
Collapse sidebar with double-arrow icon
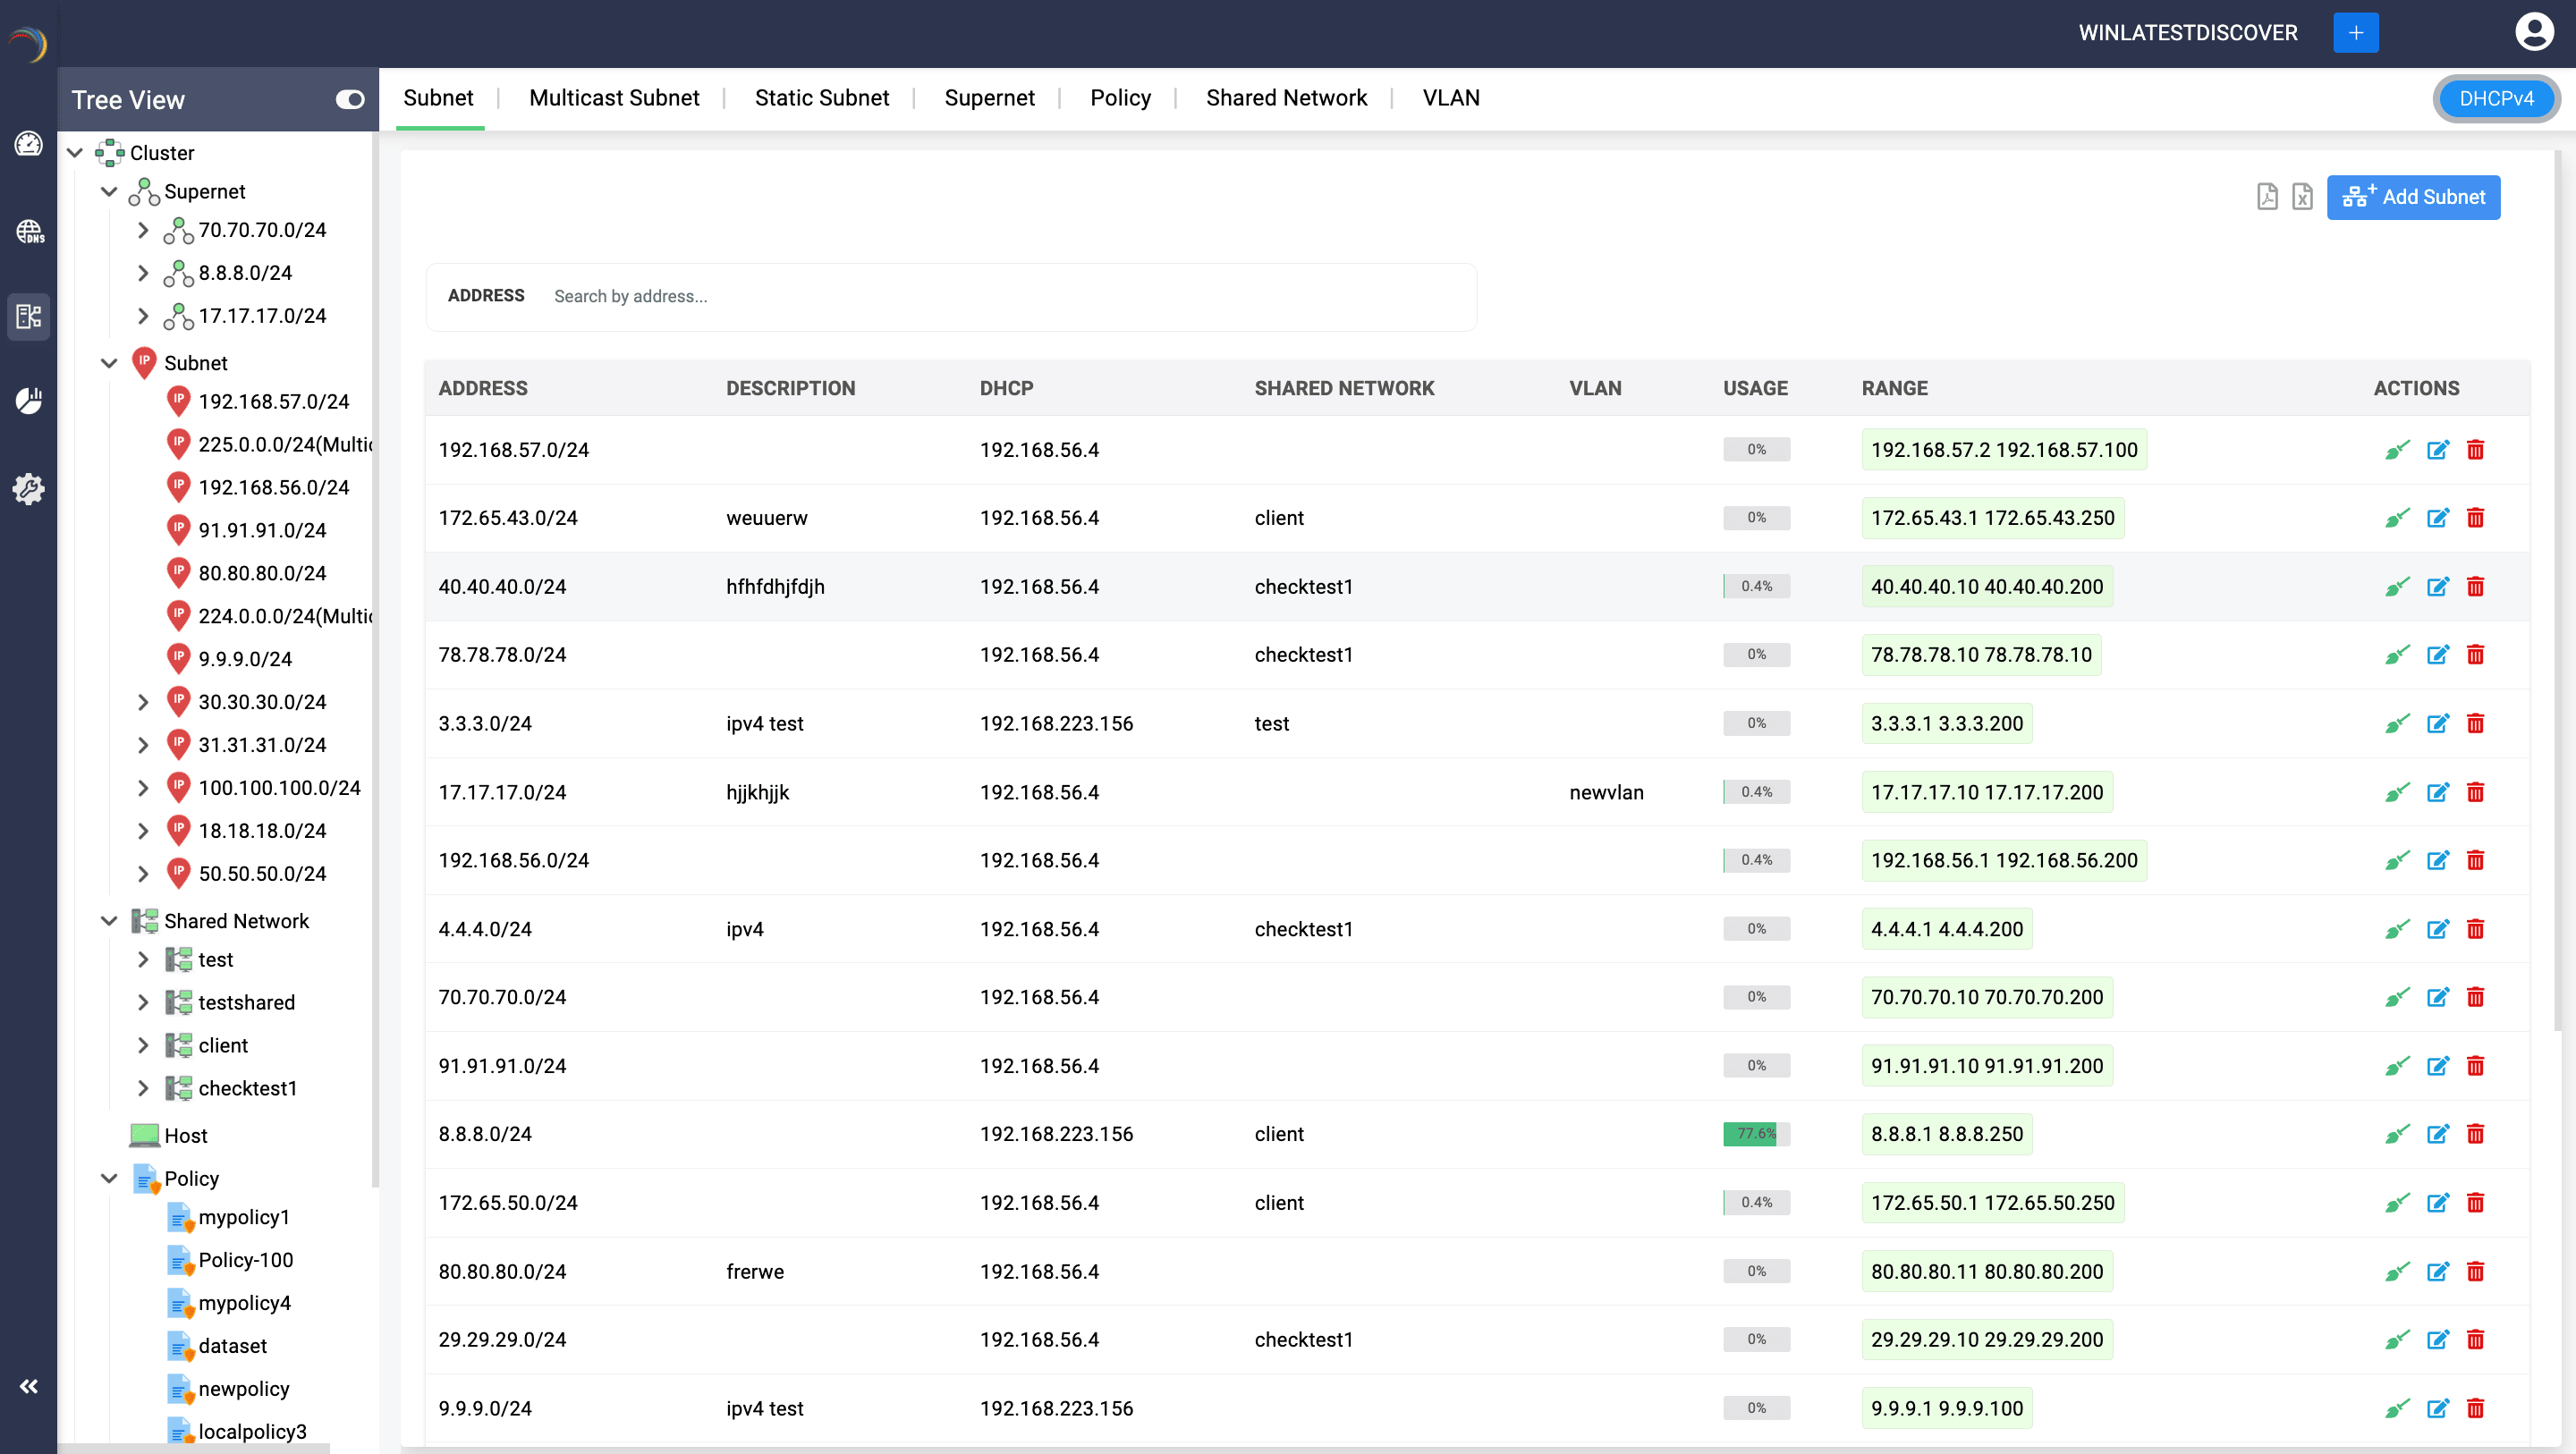point(29,1386)
